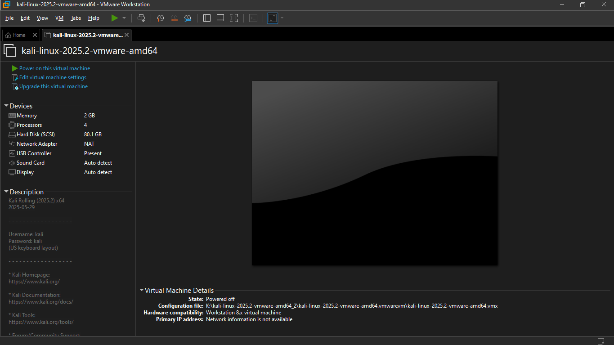Toggle the library sidebar panel icon
Screen dimensions: 614x345
click(x=207, y=18)
